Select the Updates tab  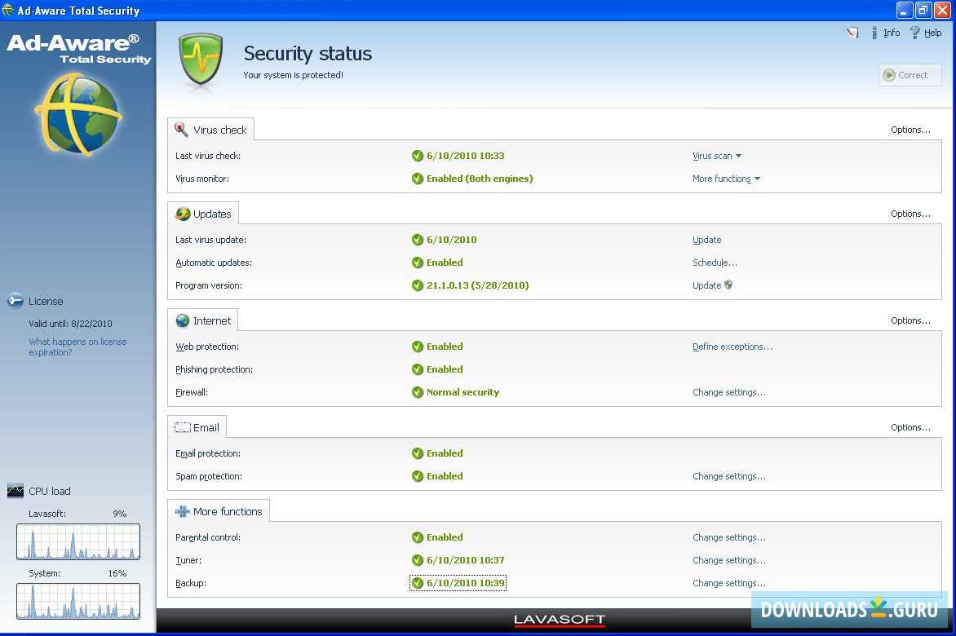coord(203,214)
